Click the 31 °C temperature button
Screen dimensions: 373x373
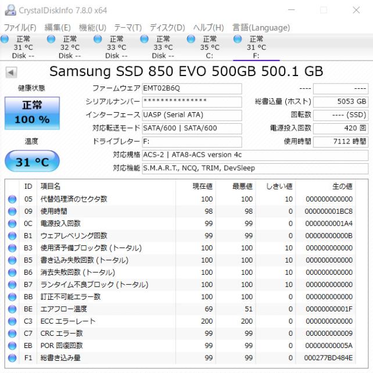(32, 161)
